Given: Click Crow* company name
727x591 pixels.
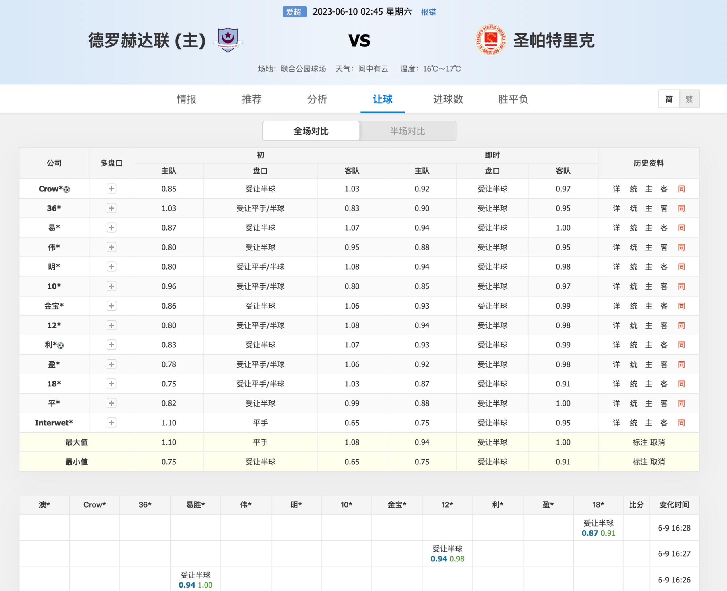Looking at the screenshot, I should tap(50, 189).
